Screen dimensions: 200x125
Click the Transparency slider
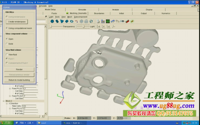click(57, 26)
